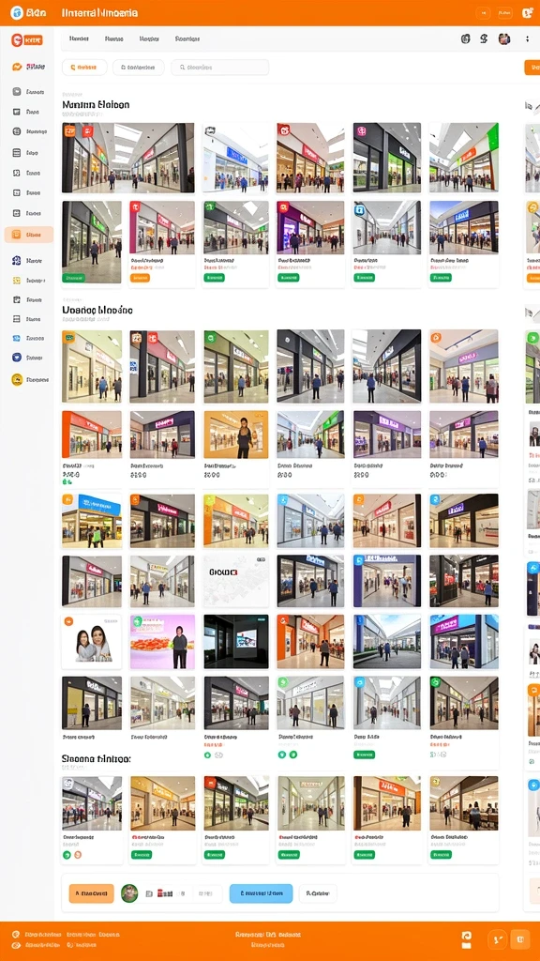Open the two-women portrait thumbnail
The image size is (540, 961).
(x=92, y=642)
